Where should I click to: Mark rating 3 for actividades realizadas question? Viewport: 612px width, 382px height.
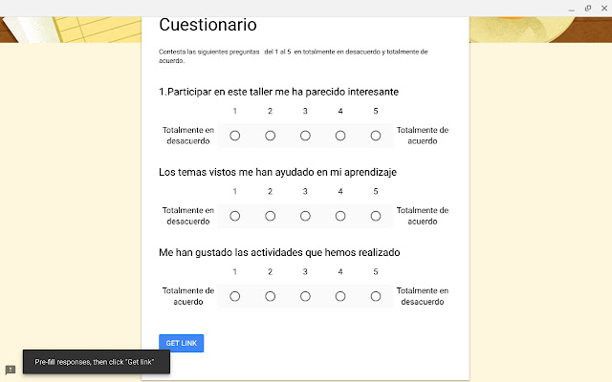click(305, 296)
